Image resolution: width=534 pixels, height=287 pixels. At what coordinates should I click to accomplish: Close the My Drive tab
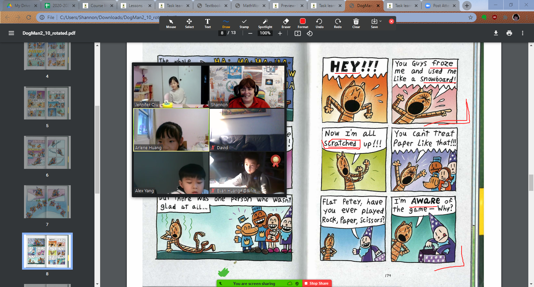tap(36, 6)
